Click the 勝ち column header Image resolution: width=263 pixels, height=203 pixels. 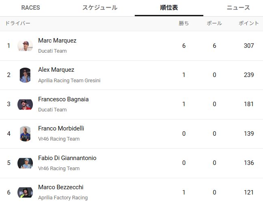(184, 24)
